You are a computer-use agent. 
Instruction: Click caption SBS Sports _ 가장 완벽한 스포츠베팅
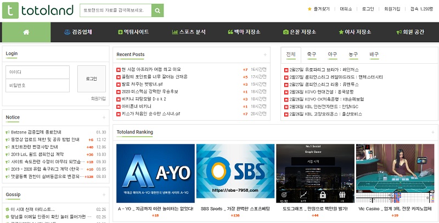[235, 209]
